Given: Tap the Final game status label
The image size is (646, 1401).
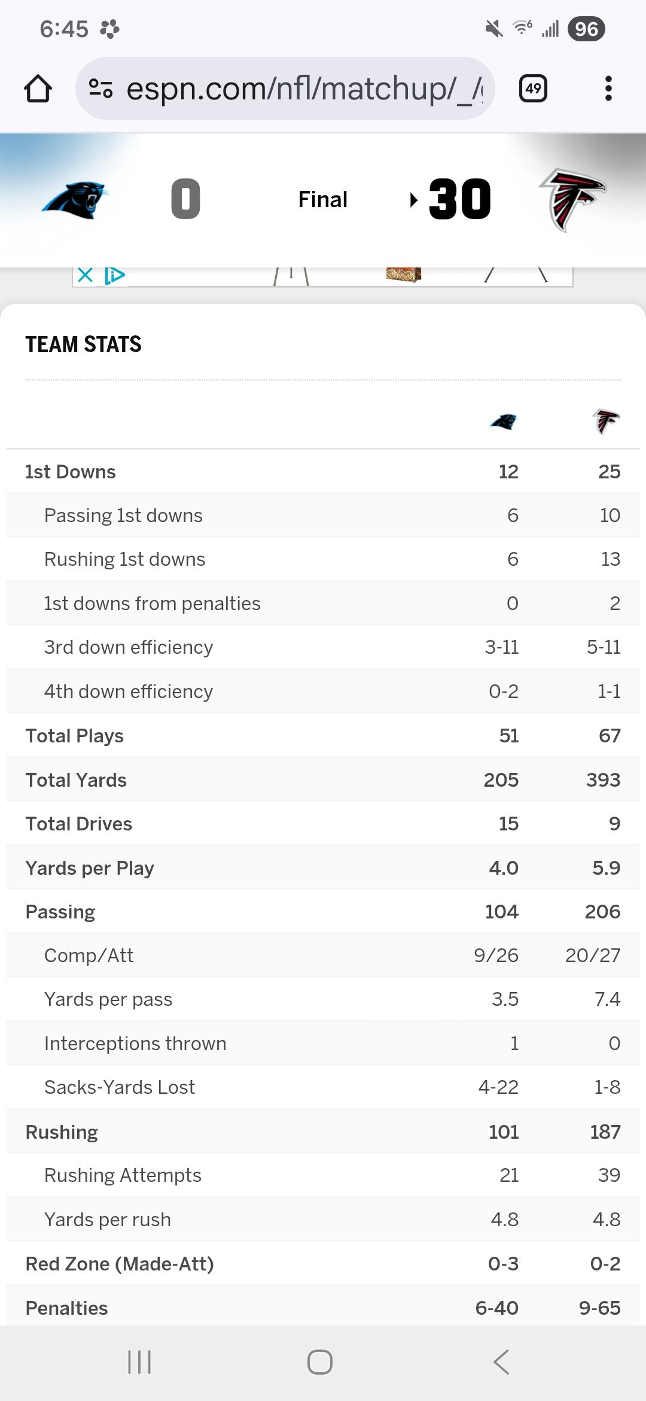Looking at the screenshot, I should 322,199.
